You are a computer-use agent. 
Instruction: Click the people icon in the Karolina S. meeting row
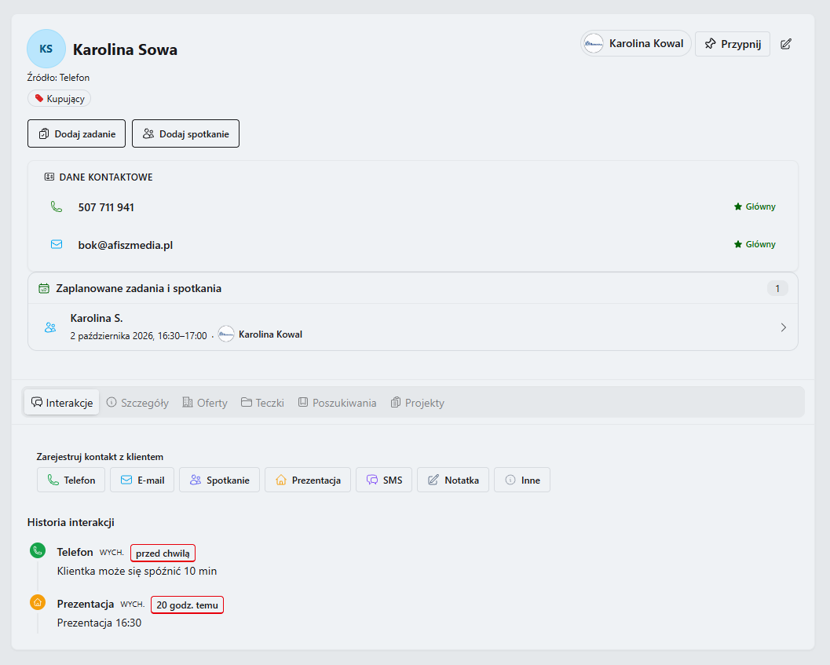click(x=50, y=327)
